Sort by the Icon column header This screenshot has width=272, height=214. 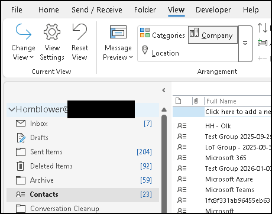(178, 101)
